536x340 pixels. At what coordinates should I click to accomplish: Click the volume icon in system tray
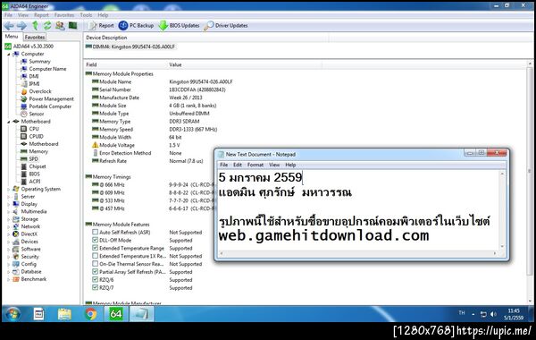493,314
